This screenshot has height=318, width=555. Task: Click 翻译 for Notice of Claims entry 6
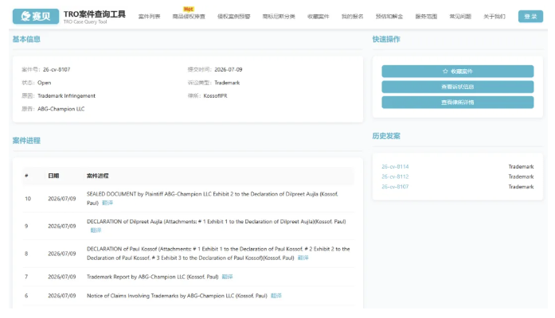(x=276, y=296)
